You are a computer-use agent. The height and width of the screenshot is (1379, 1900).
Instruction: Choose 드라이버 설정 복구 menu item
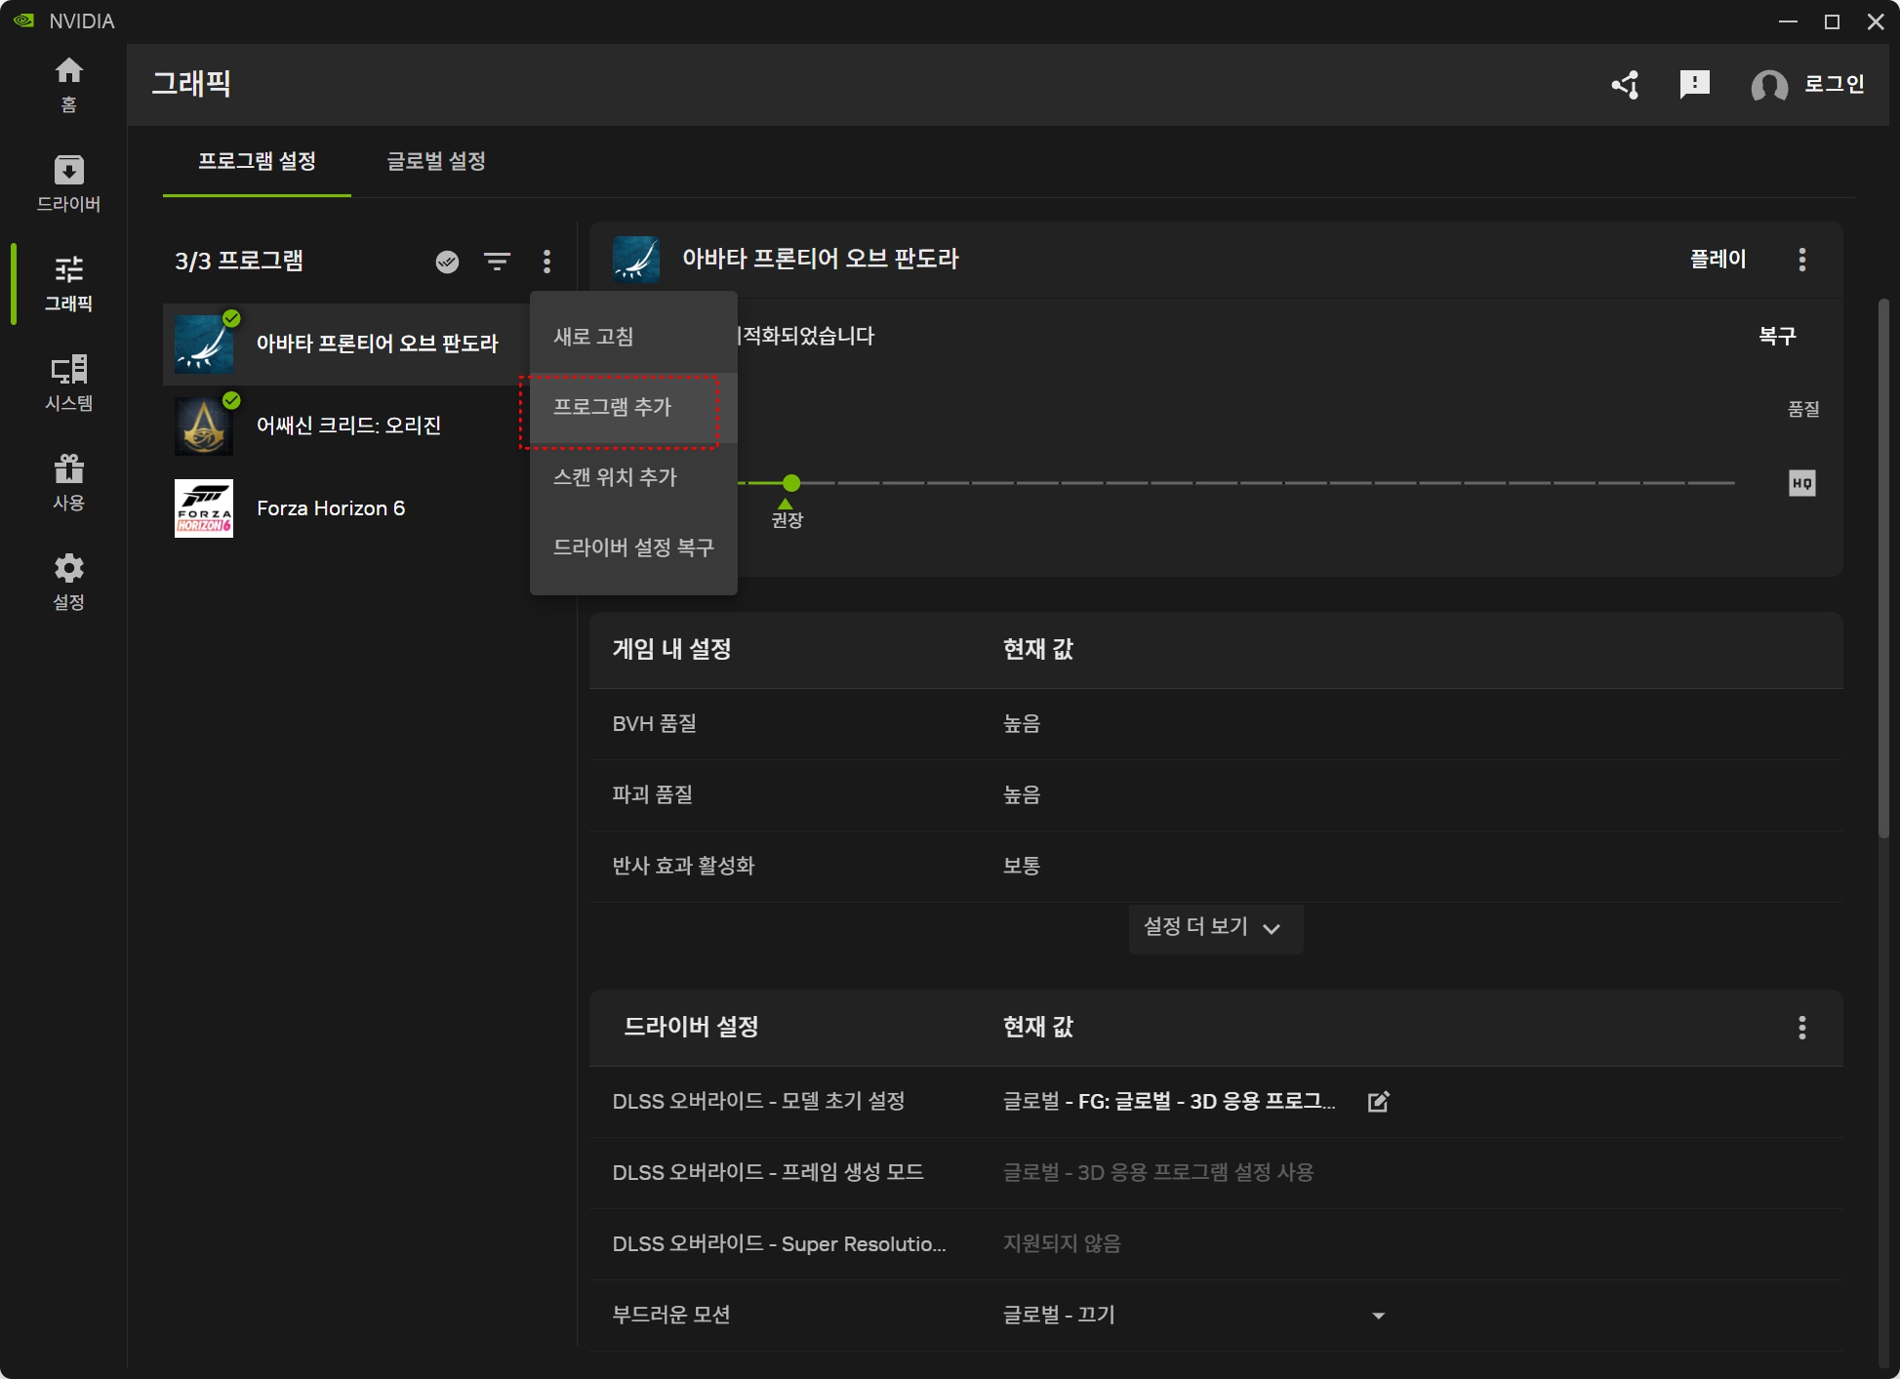pos(633,548)
